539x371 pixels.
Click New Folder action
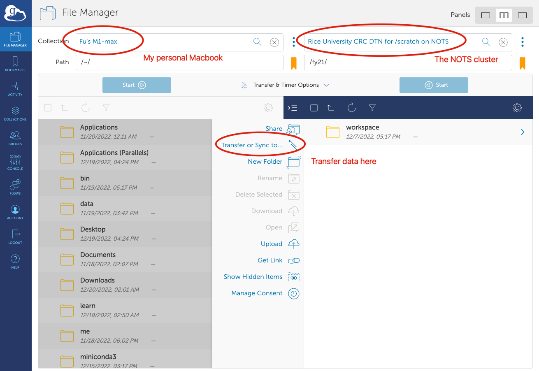pyautogui.click(x=274, y=162)
